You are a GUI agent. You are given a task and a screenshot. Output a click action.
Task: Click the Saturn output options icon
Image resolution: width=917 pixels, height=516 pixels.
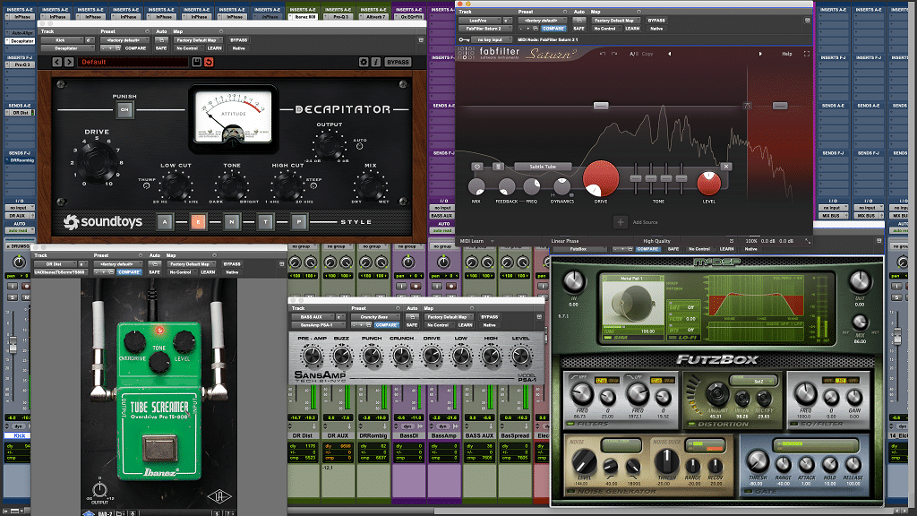[732, 241]
